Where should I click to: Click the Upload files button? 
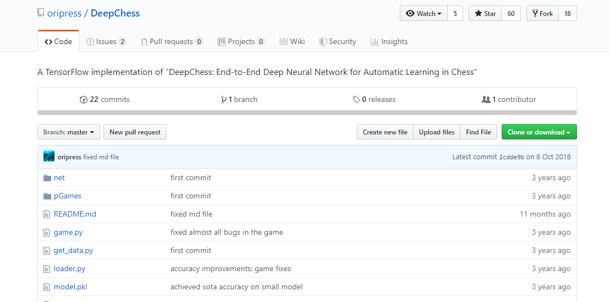[x=437, y=132]
